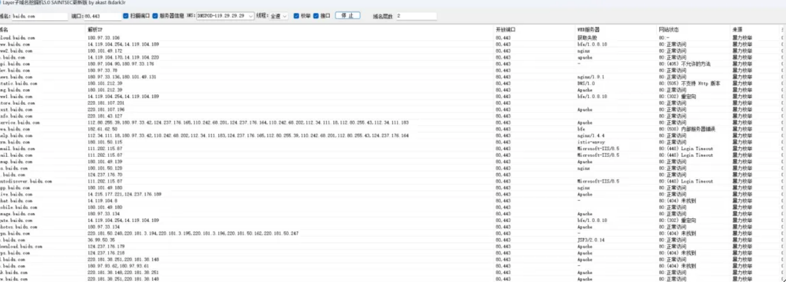Click IP cell 124.237.176.179

106,246
